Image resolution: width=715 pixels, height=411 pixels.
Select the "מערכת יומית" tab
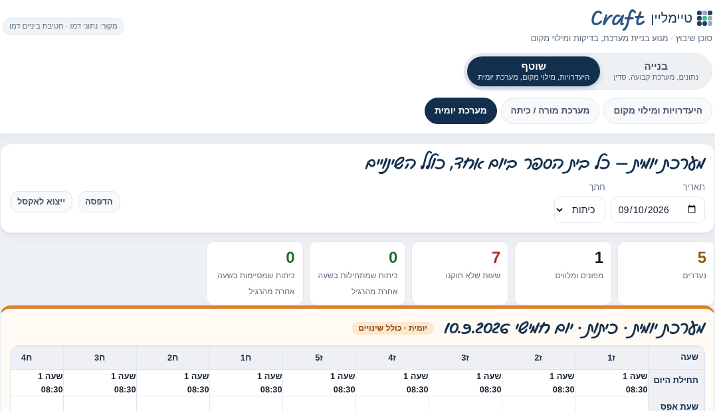point(460,111)
